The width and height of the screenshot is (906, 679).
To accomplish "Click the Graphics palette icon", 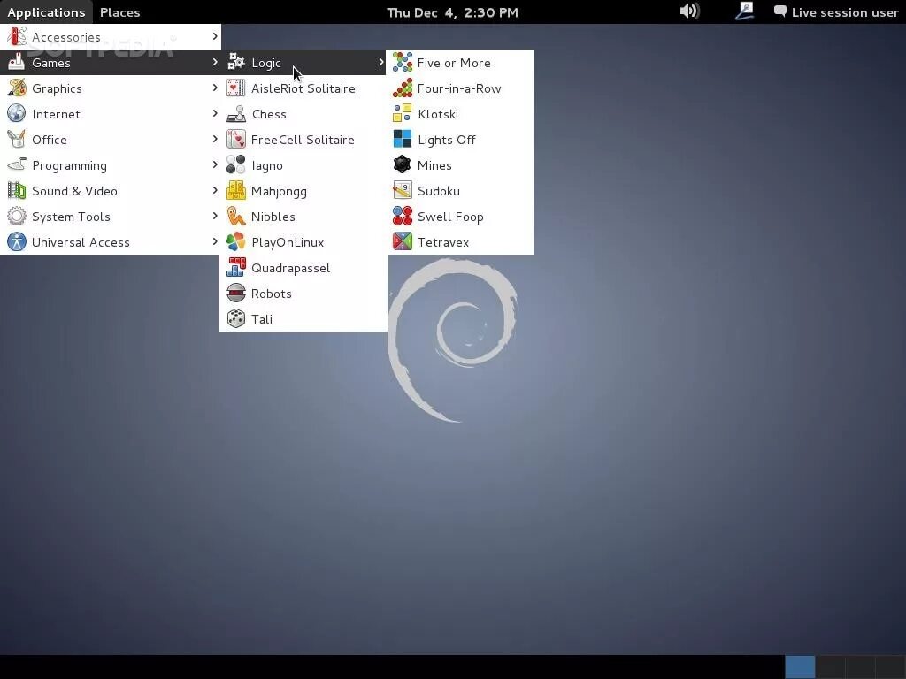I will [16, 88].
